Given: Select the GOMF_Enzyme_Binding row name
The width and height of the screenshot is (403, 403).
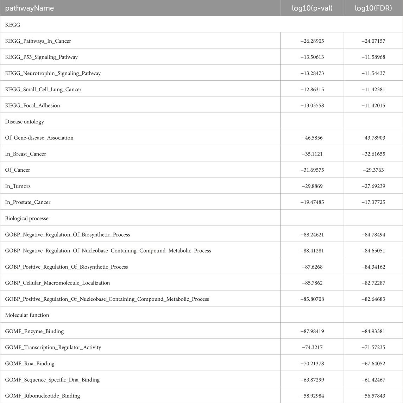Looking at the screenshot, I should point(34,331).
